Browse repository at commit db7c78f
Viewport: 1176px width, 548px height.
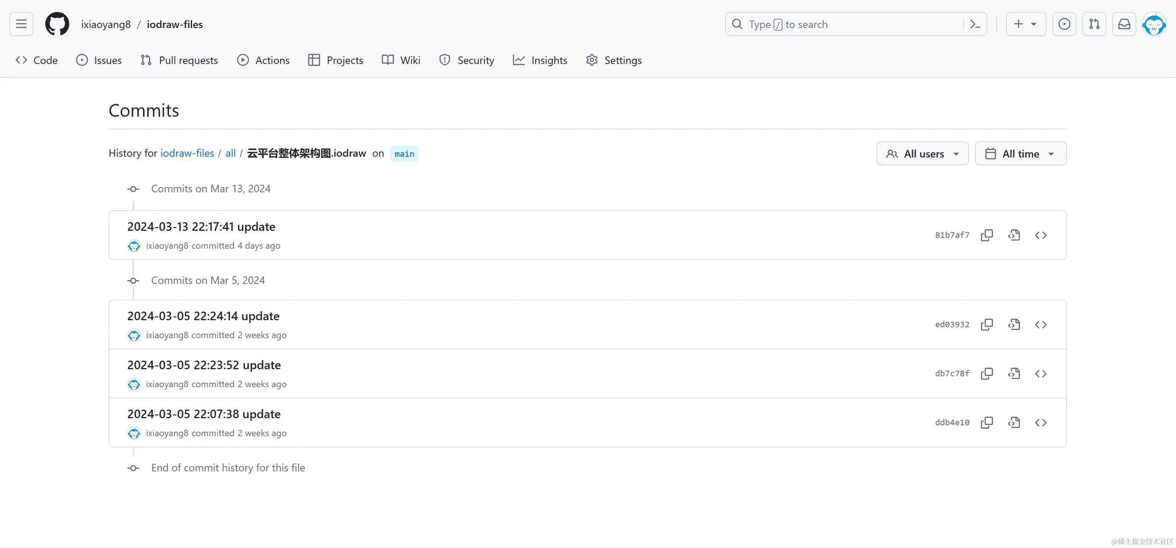[1040, 374]
